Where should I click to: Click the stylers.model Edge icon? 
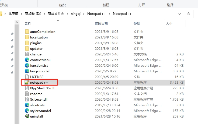27,111
